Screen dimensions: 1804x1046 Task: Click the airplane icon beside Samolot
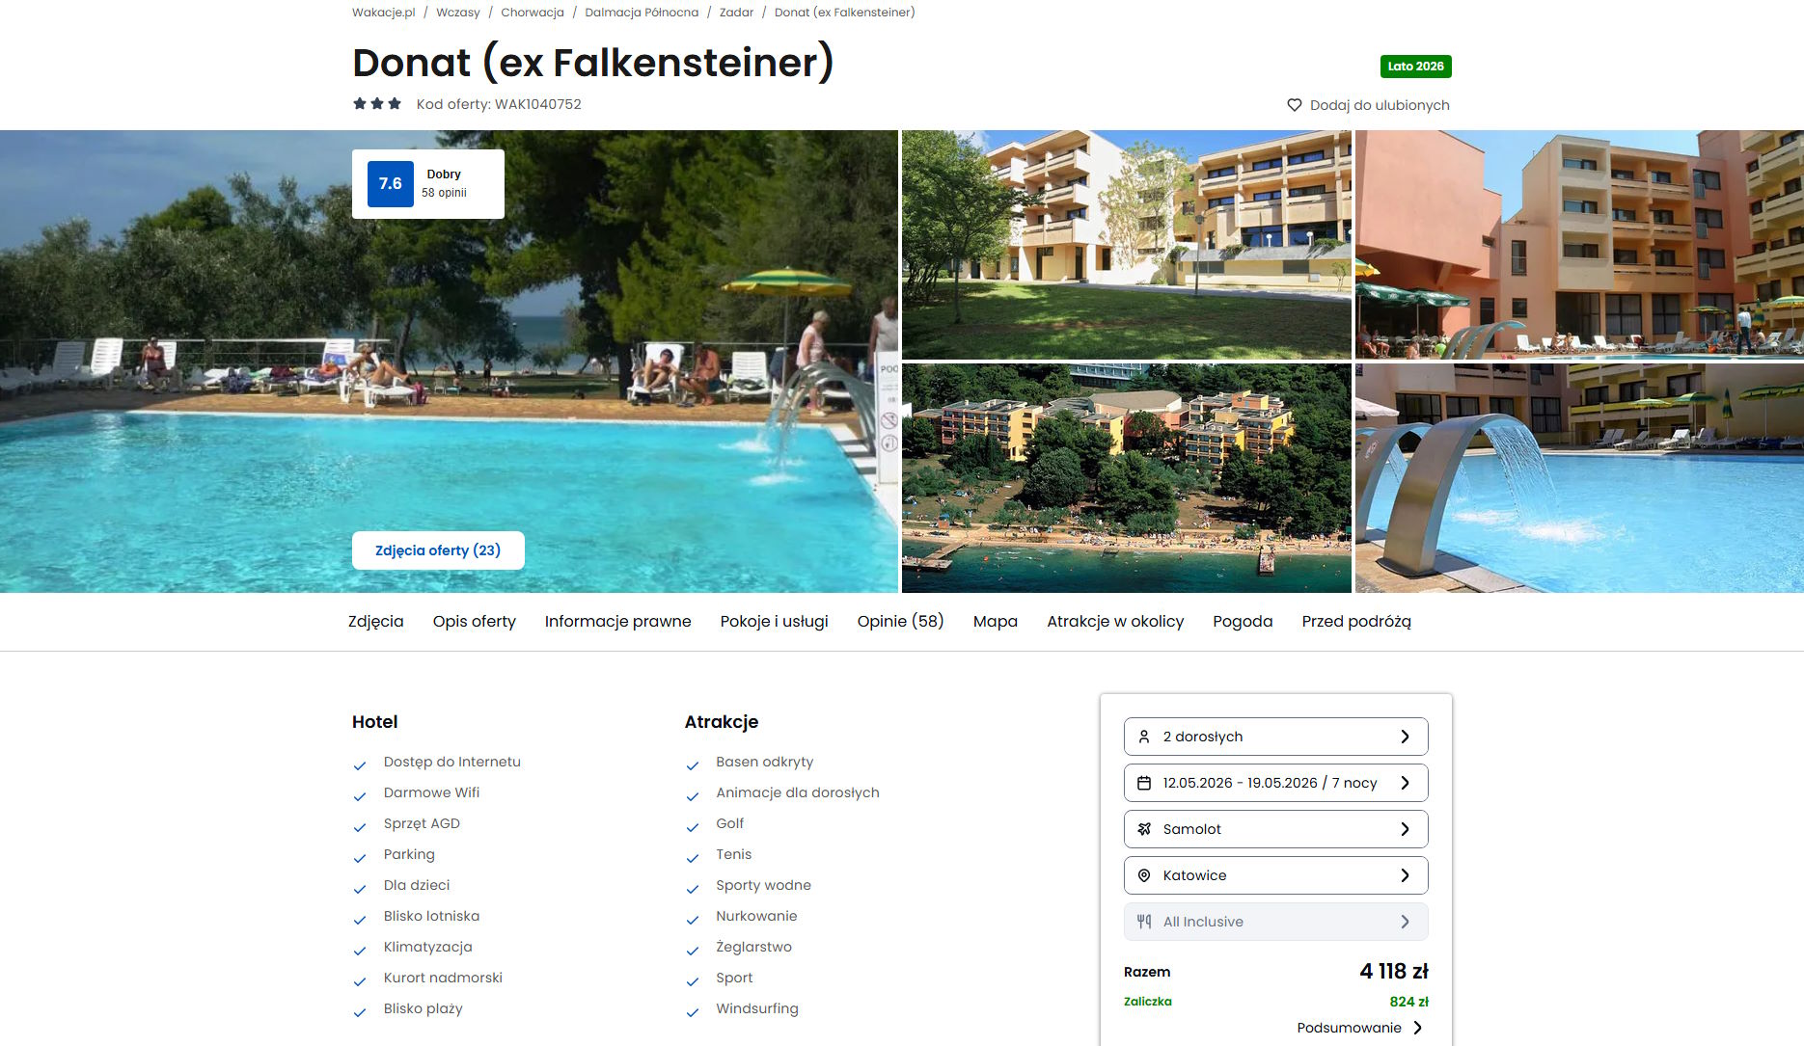[x=1144, y=829]
